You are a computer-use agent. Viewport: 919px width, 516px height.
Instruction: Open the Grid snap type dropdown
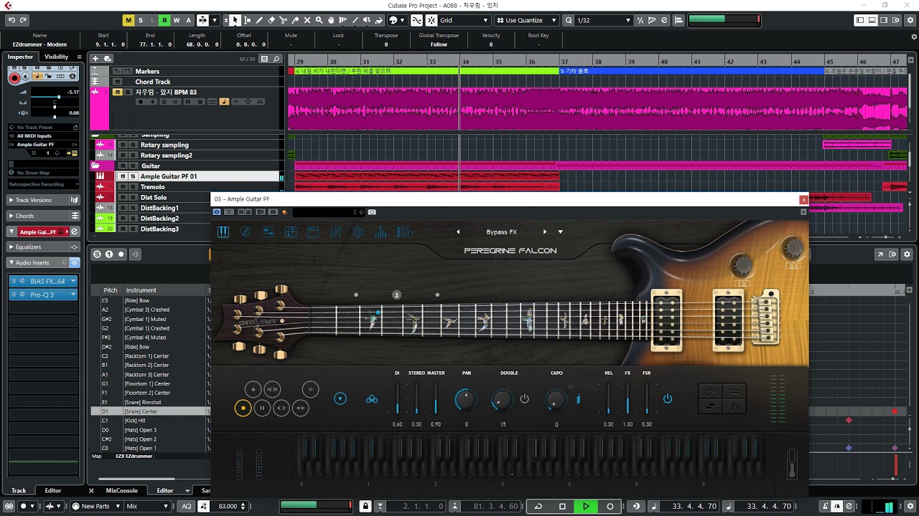click(x=465, y=20)
